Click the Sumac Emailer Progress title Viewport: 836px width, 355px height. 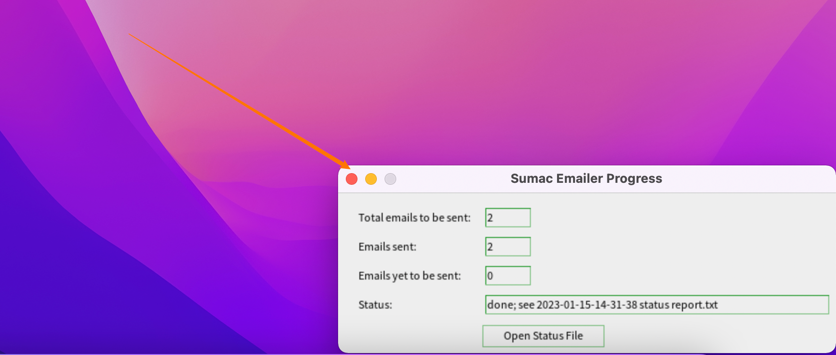click(x=586, y=178)
